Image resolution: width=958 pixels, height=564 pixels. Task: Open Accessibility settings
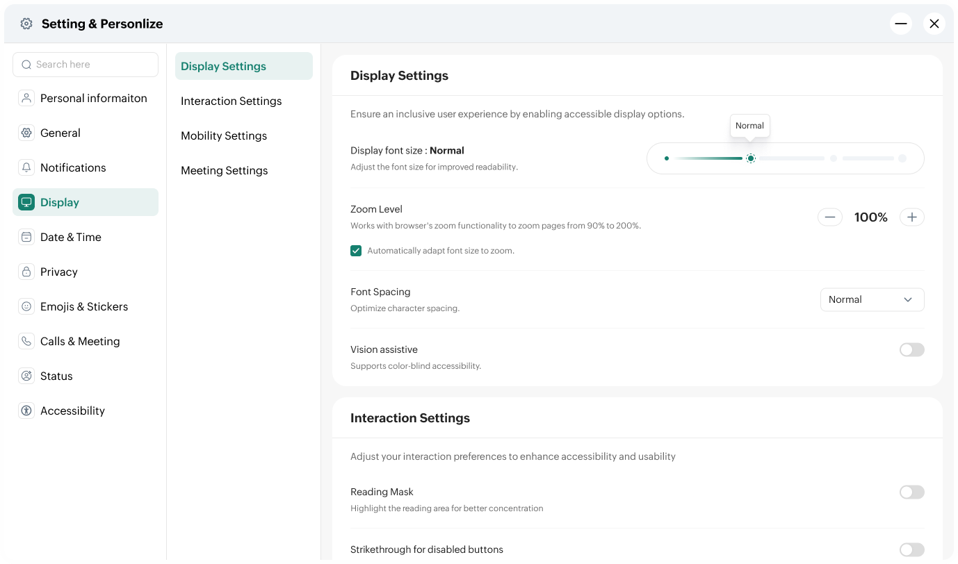(86, 410)
